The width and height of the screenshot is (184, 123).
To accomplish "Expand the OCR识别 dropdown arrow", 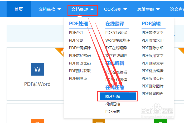I will [x=125, y=9].
